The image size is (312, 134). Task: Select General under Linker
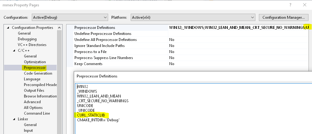pos(30,125)
